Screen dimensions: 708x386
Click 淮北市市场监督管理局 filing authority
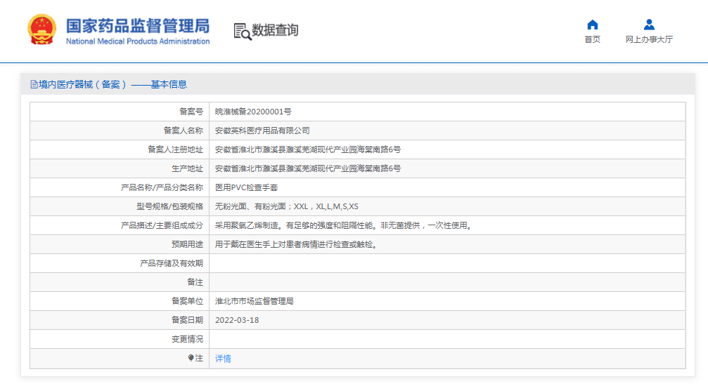pyautogui.click(x=254, y=301)
